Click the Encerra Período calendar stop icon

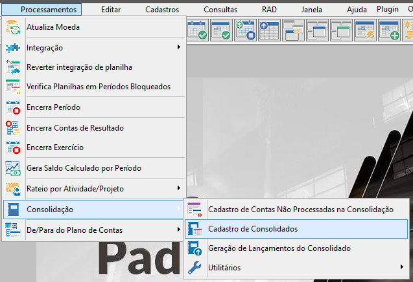[x=13, y=107]
